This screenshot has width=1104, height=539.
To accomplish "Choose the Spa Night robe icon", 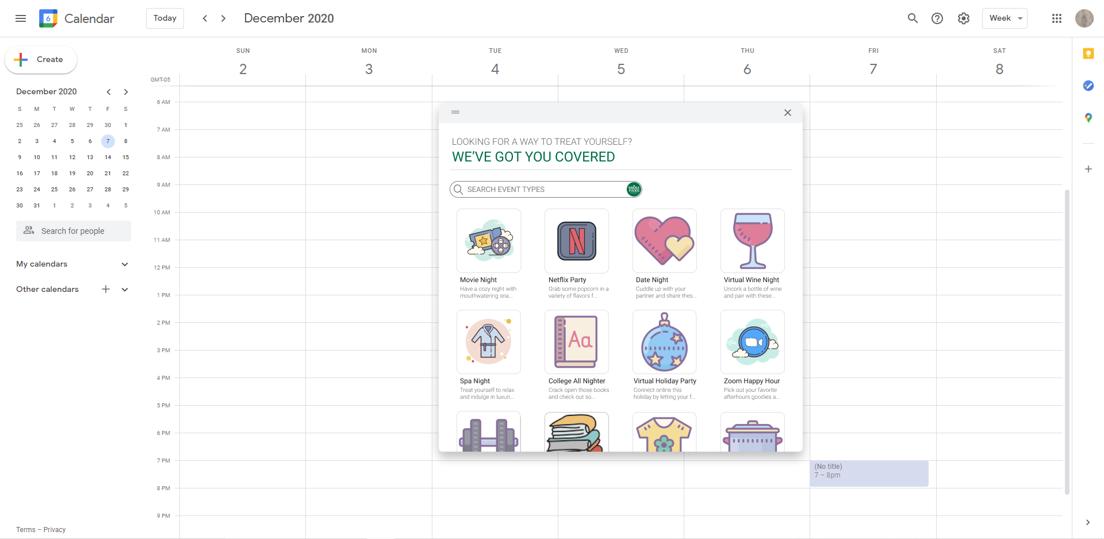I will (489, 342).
